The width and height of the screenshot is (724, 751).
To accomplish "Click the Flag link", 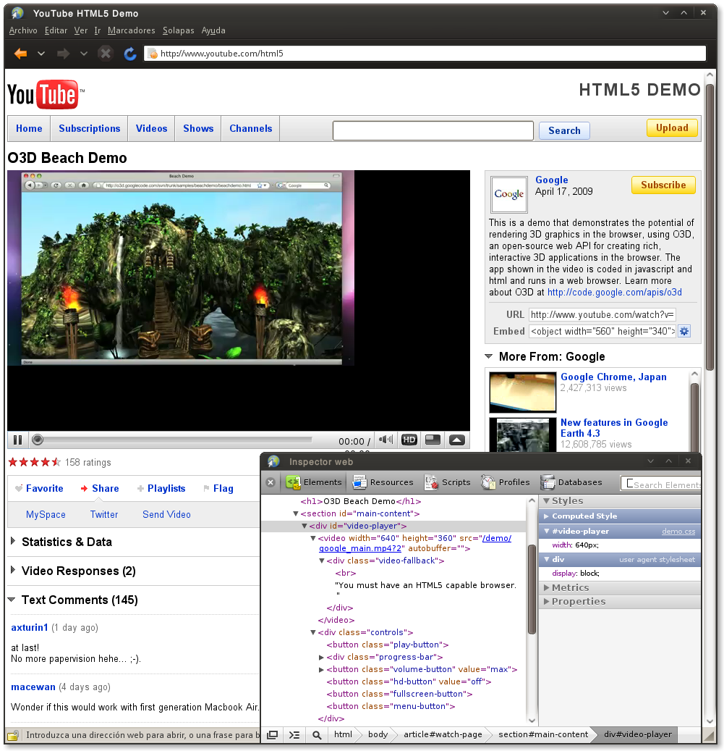I will pyautogui.click(x=218, y=488).
